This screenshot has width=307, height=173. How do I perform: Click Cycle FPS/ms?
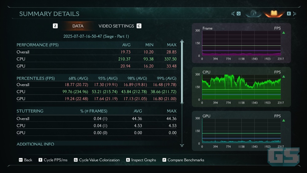tap(56, 160)
